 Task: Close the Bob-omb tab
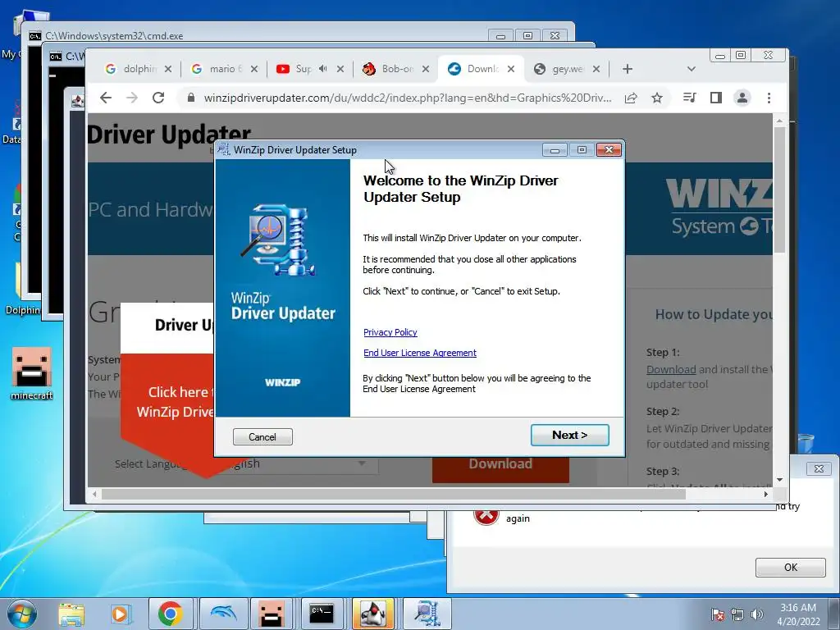[x=426, y=69]
